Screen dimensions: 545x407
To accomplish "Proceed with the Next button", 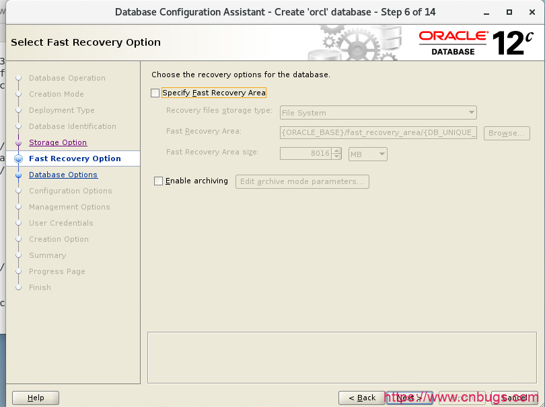I will 409,398.
